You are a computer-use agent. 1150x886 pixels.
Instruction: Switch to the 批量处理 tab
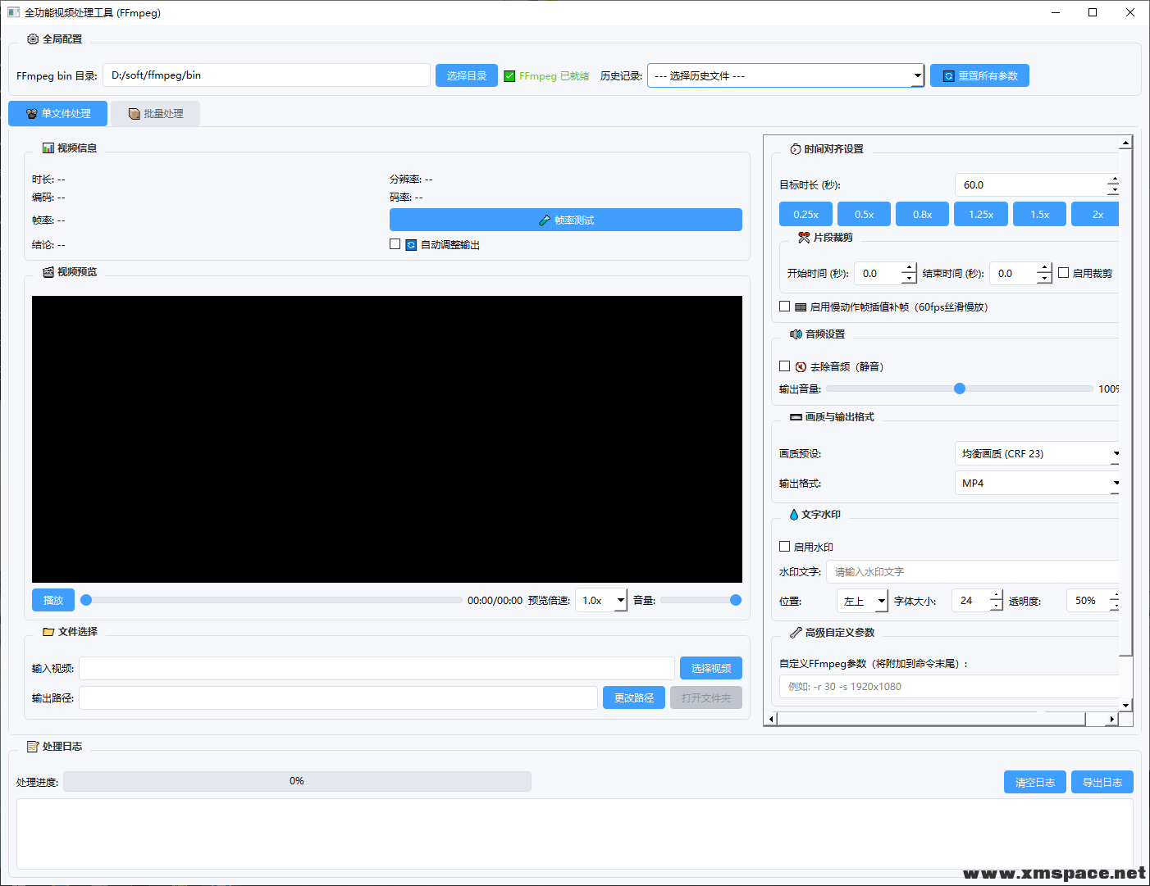tap(156, 114)
